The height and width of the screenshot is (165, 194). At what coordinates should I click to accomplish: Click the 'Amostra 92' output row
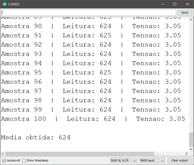point(91,44)
